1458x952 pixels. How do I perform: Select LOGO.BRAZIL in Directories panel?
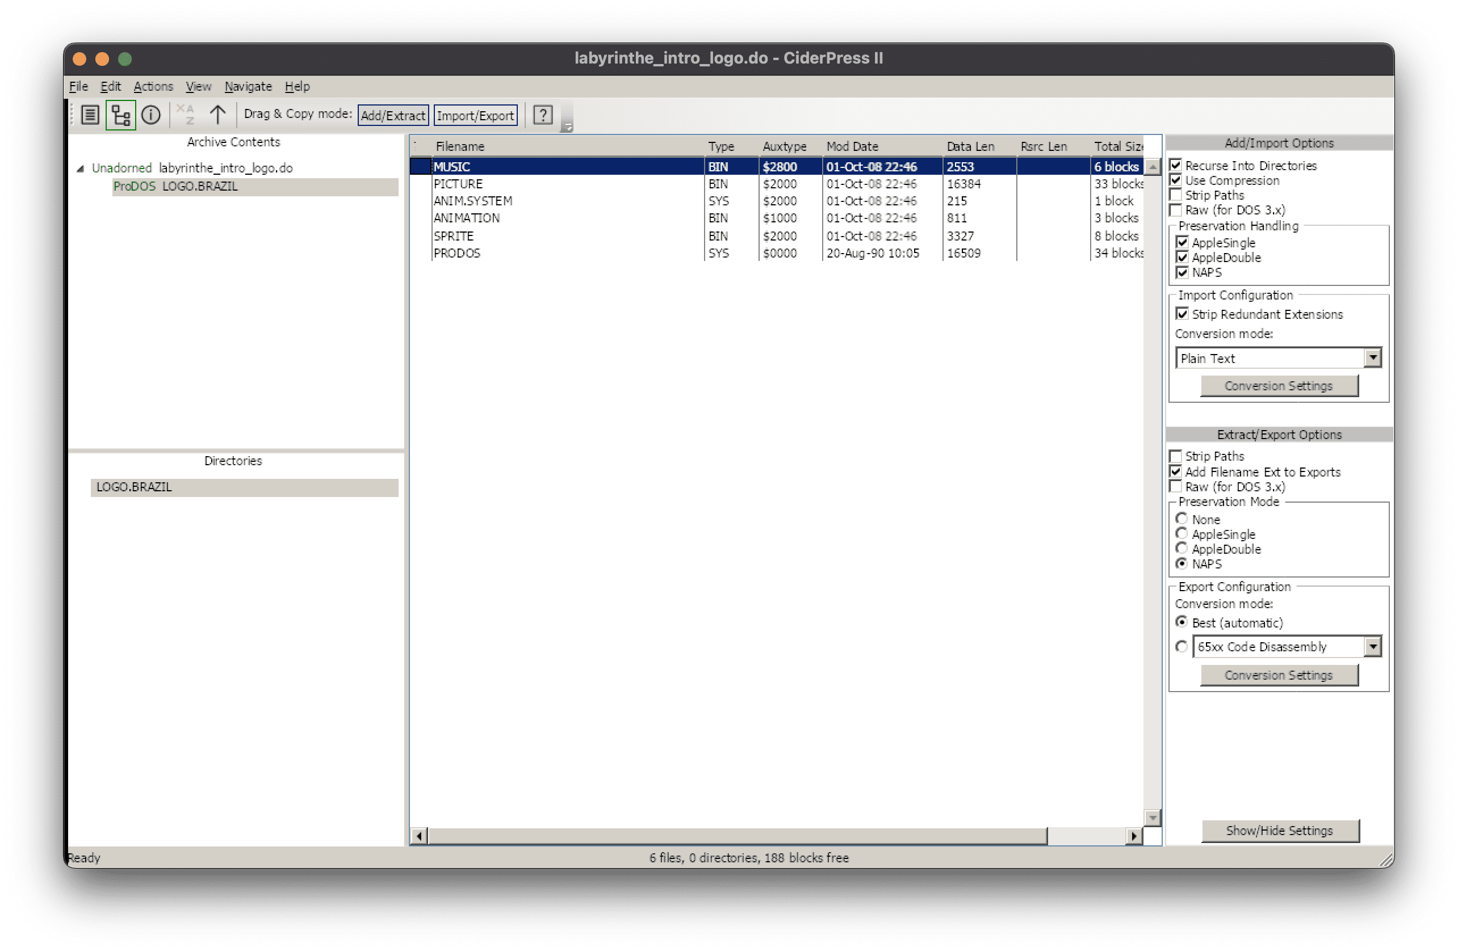(245, 487)
